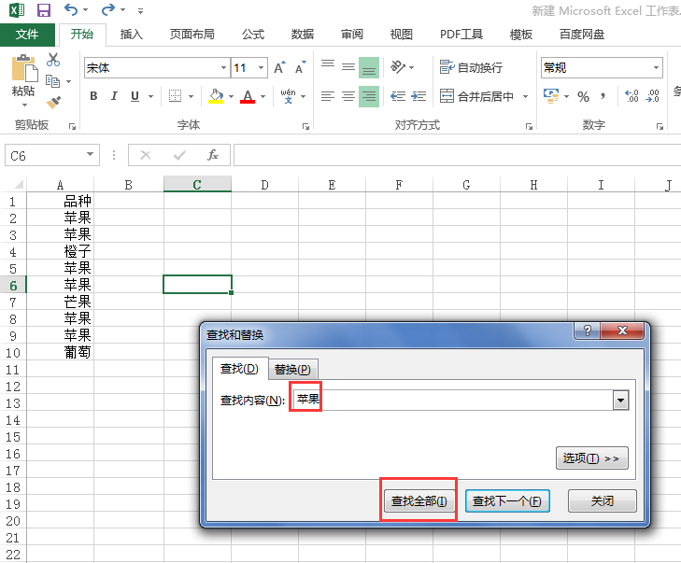
Task: Open the 文件 file menu
Action: coord(27,35)
